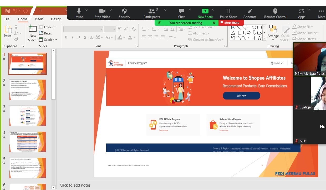Click the Annotate pencil icon
The image size is (326, 190).
tap(250, 11)
